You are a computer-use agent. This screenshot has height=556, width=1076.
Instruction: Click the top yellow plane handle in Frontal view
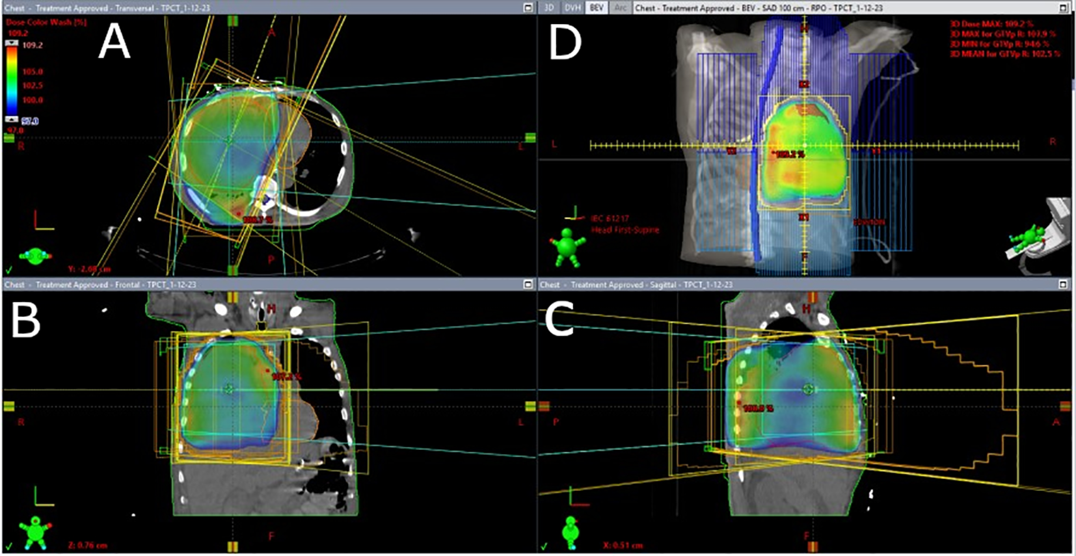[233, 297]
